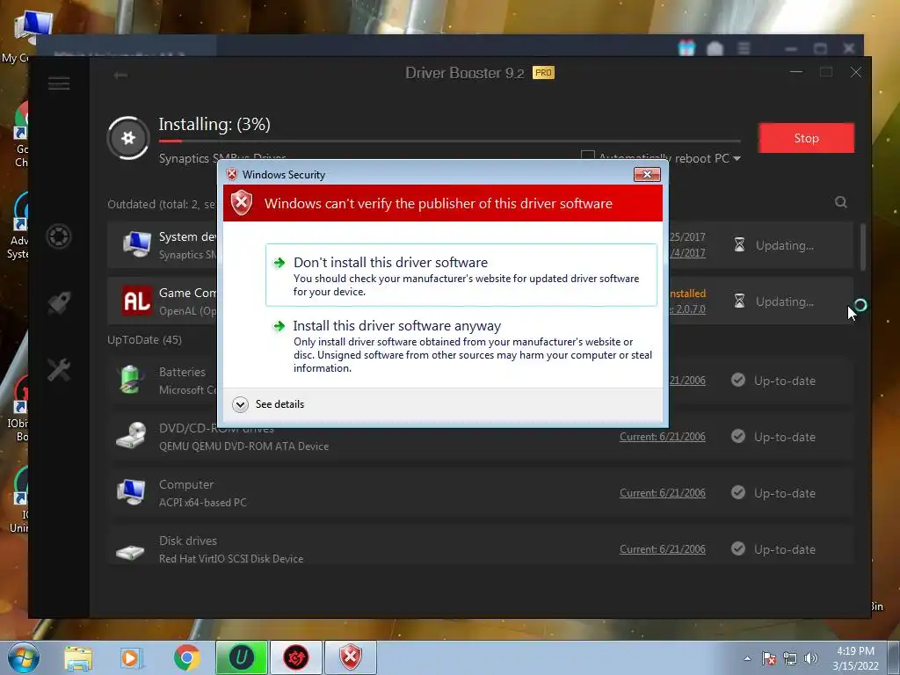The width and height of the screenshot is (900, 675).
Task: Expand See details in Windows Security
Action: coord(268,404)
